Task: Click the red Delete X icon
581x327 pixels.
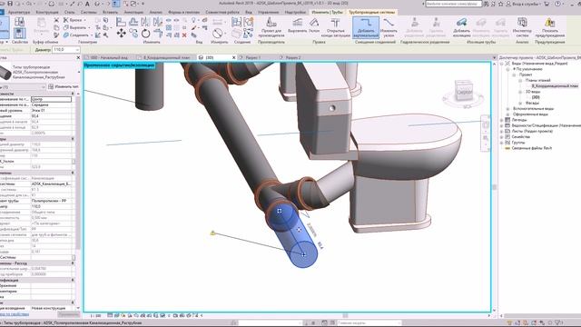Action: click(x=184, y=35)
